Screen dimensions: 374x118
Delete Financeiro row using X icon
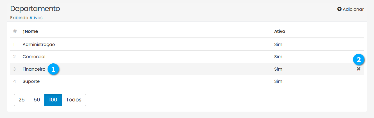359,69
